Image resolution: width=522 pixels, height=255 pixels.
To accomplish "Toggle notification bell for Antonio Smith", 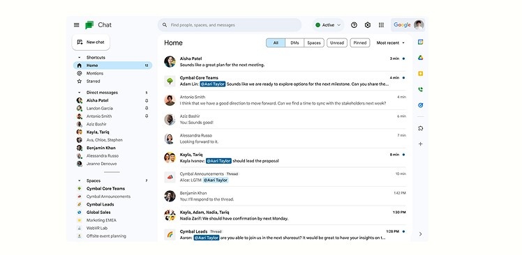I will 147,116.
